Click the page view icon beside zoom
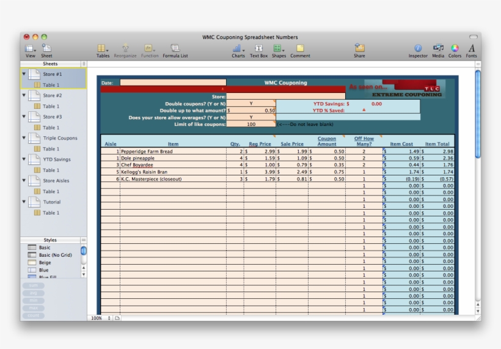 117,318
